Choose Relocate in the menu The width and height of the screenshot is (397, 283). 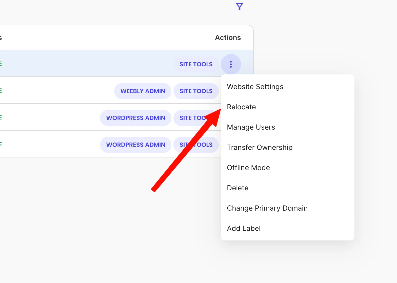coord(287,107)
